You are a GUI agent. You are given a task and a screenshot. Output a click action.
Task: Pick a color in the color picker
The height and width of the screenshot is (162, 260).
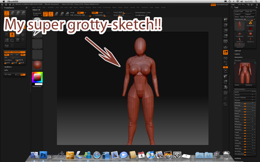point(37,77)
